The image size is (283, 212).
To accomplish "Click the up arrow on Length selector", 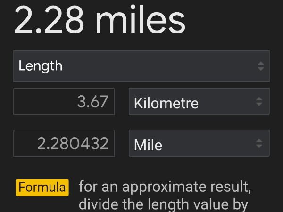I will [261, 63].
